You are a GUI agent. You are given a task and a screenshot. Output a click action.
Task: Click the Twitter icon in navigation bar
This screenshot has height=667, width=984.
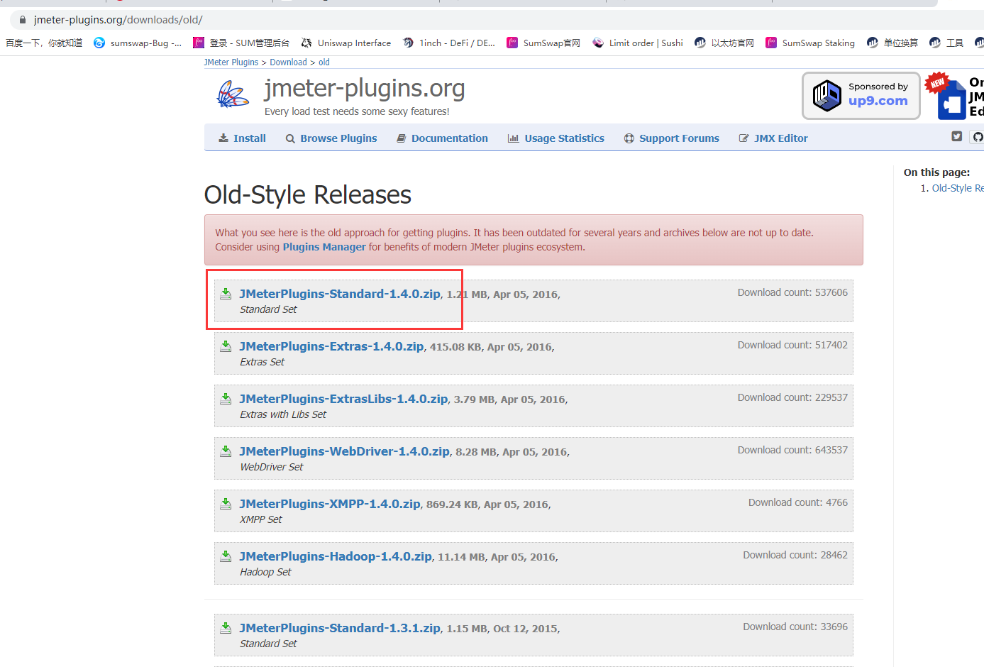[957, 136]
